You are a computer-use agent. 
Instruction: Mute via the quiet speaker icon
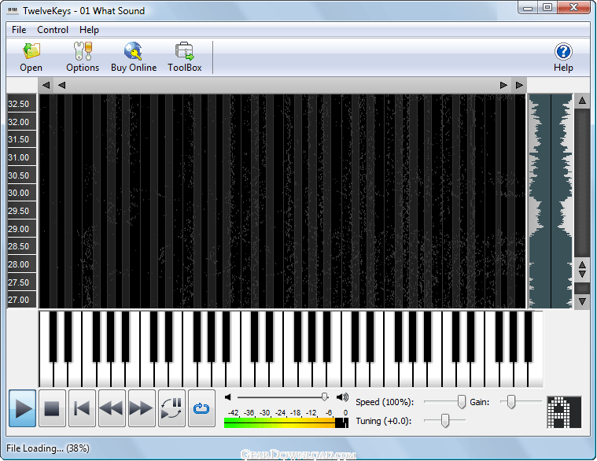pyautogui.click(x=228, y=397)
